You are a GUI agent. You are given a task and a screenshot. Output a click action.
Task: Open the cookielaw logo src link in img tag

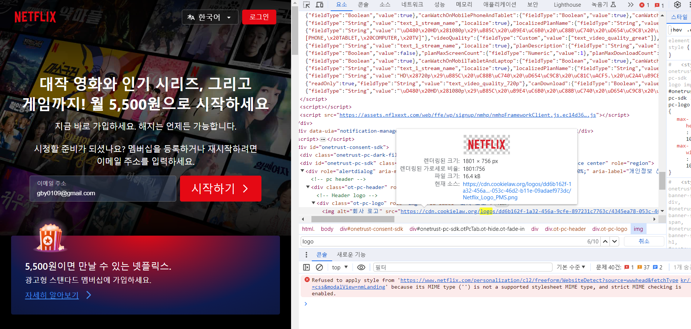[530, 211]
